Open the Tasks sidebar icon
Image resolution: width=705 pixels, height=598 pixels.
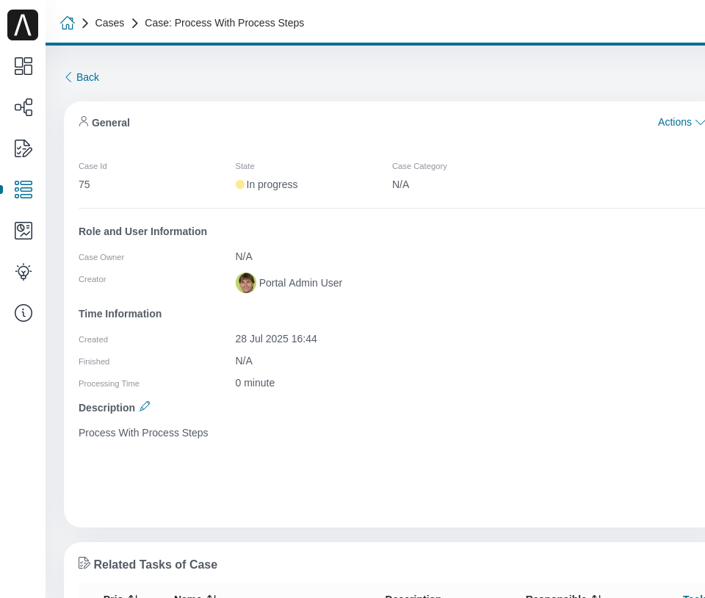point(23,148)
